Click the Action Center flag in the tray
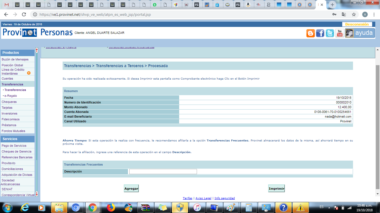Viewport: 380px width, 213px height. click(x=336, y=207)
